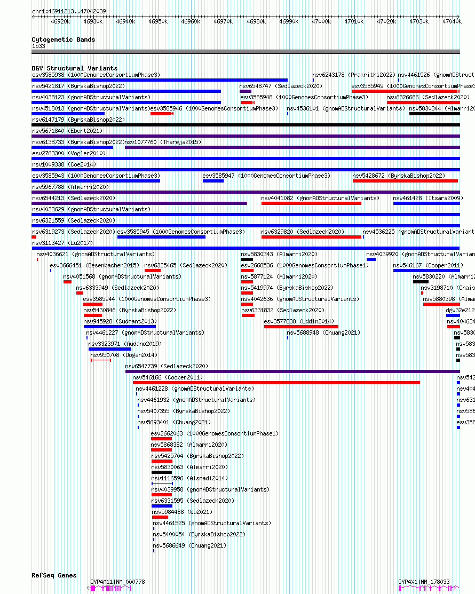This screenshot has height=594, width=475.
Task: Select the nsv5421817 (ByrskaBishop2022) label
Action: [x=78, y=86]
